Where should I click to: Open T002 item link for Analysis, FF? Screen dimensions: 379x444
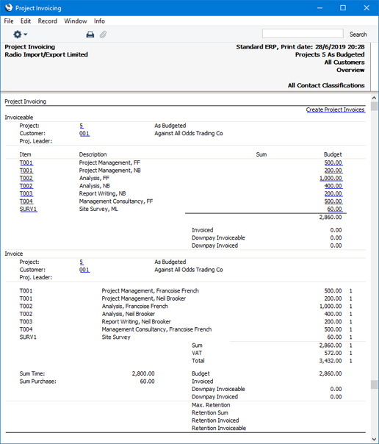point(26,178)
